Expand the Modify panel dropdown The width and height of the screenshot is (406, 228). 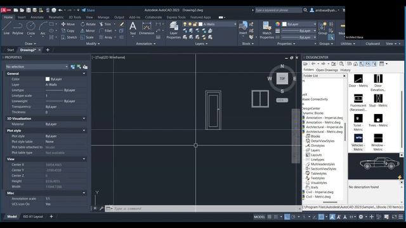(x=93, y=44)
